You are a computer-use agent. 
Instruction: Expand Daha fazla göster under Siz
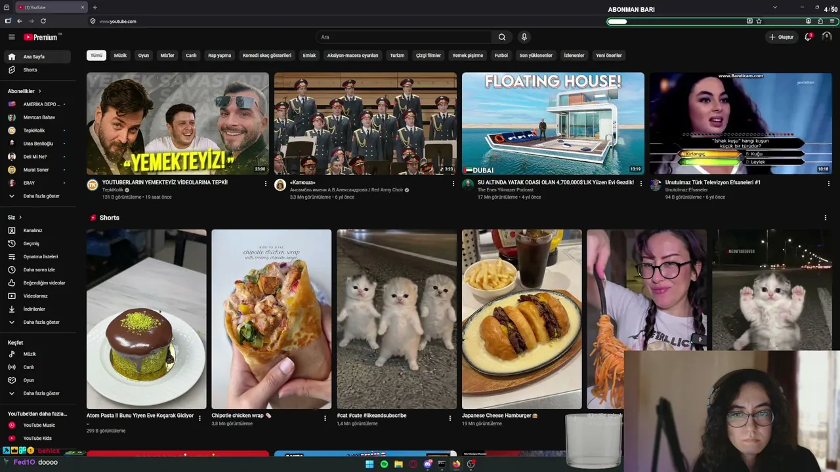[37, 323]
